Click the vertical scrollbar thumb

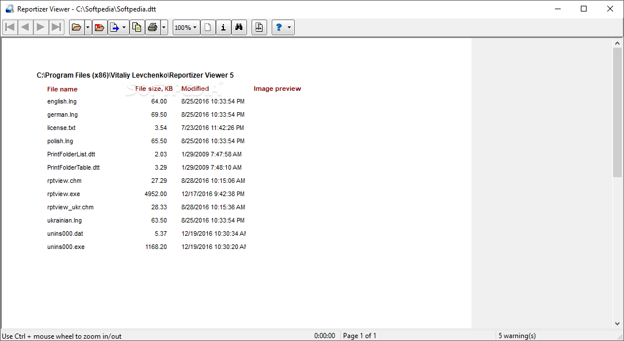(x=617, y=113)
